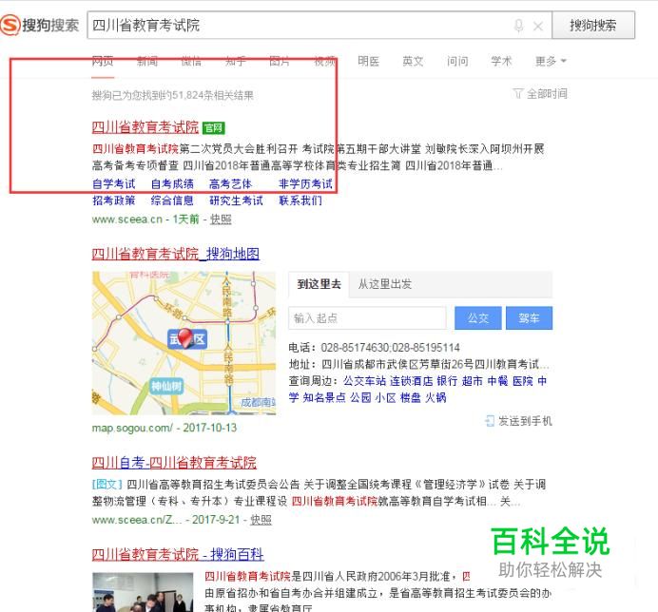Click the 招考政策 sublink
The height and width of the screenshot is (612, 658).
click(x=114, y=201)
